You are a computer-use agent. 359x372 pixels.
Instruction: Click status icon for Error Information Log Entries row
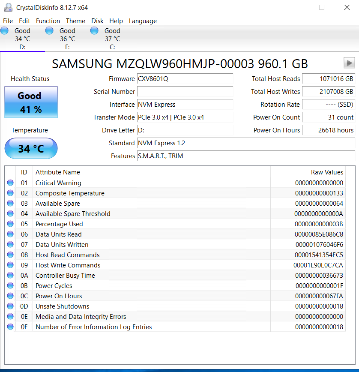(x=10, y=327)
